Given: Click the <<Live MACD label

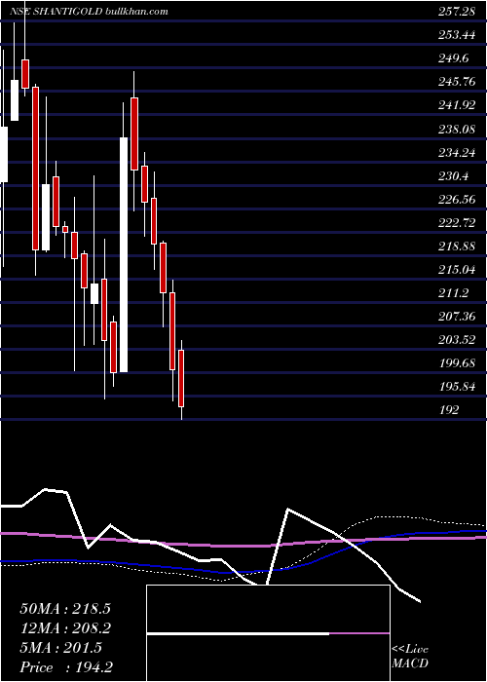Looking at the screenshot, I should click(x=410, y=656).
